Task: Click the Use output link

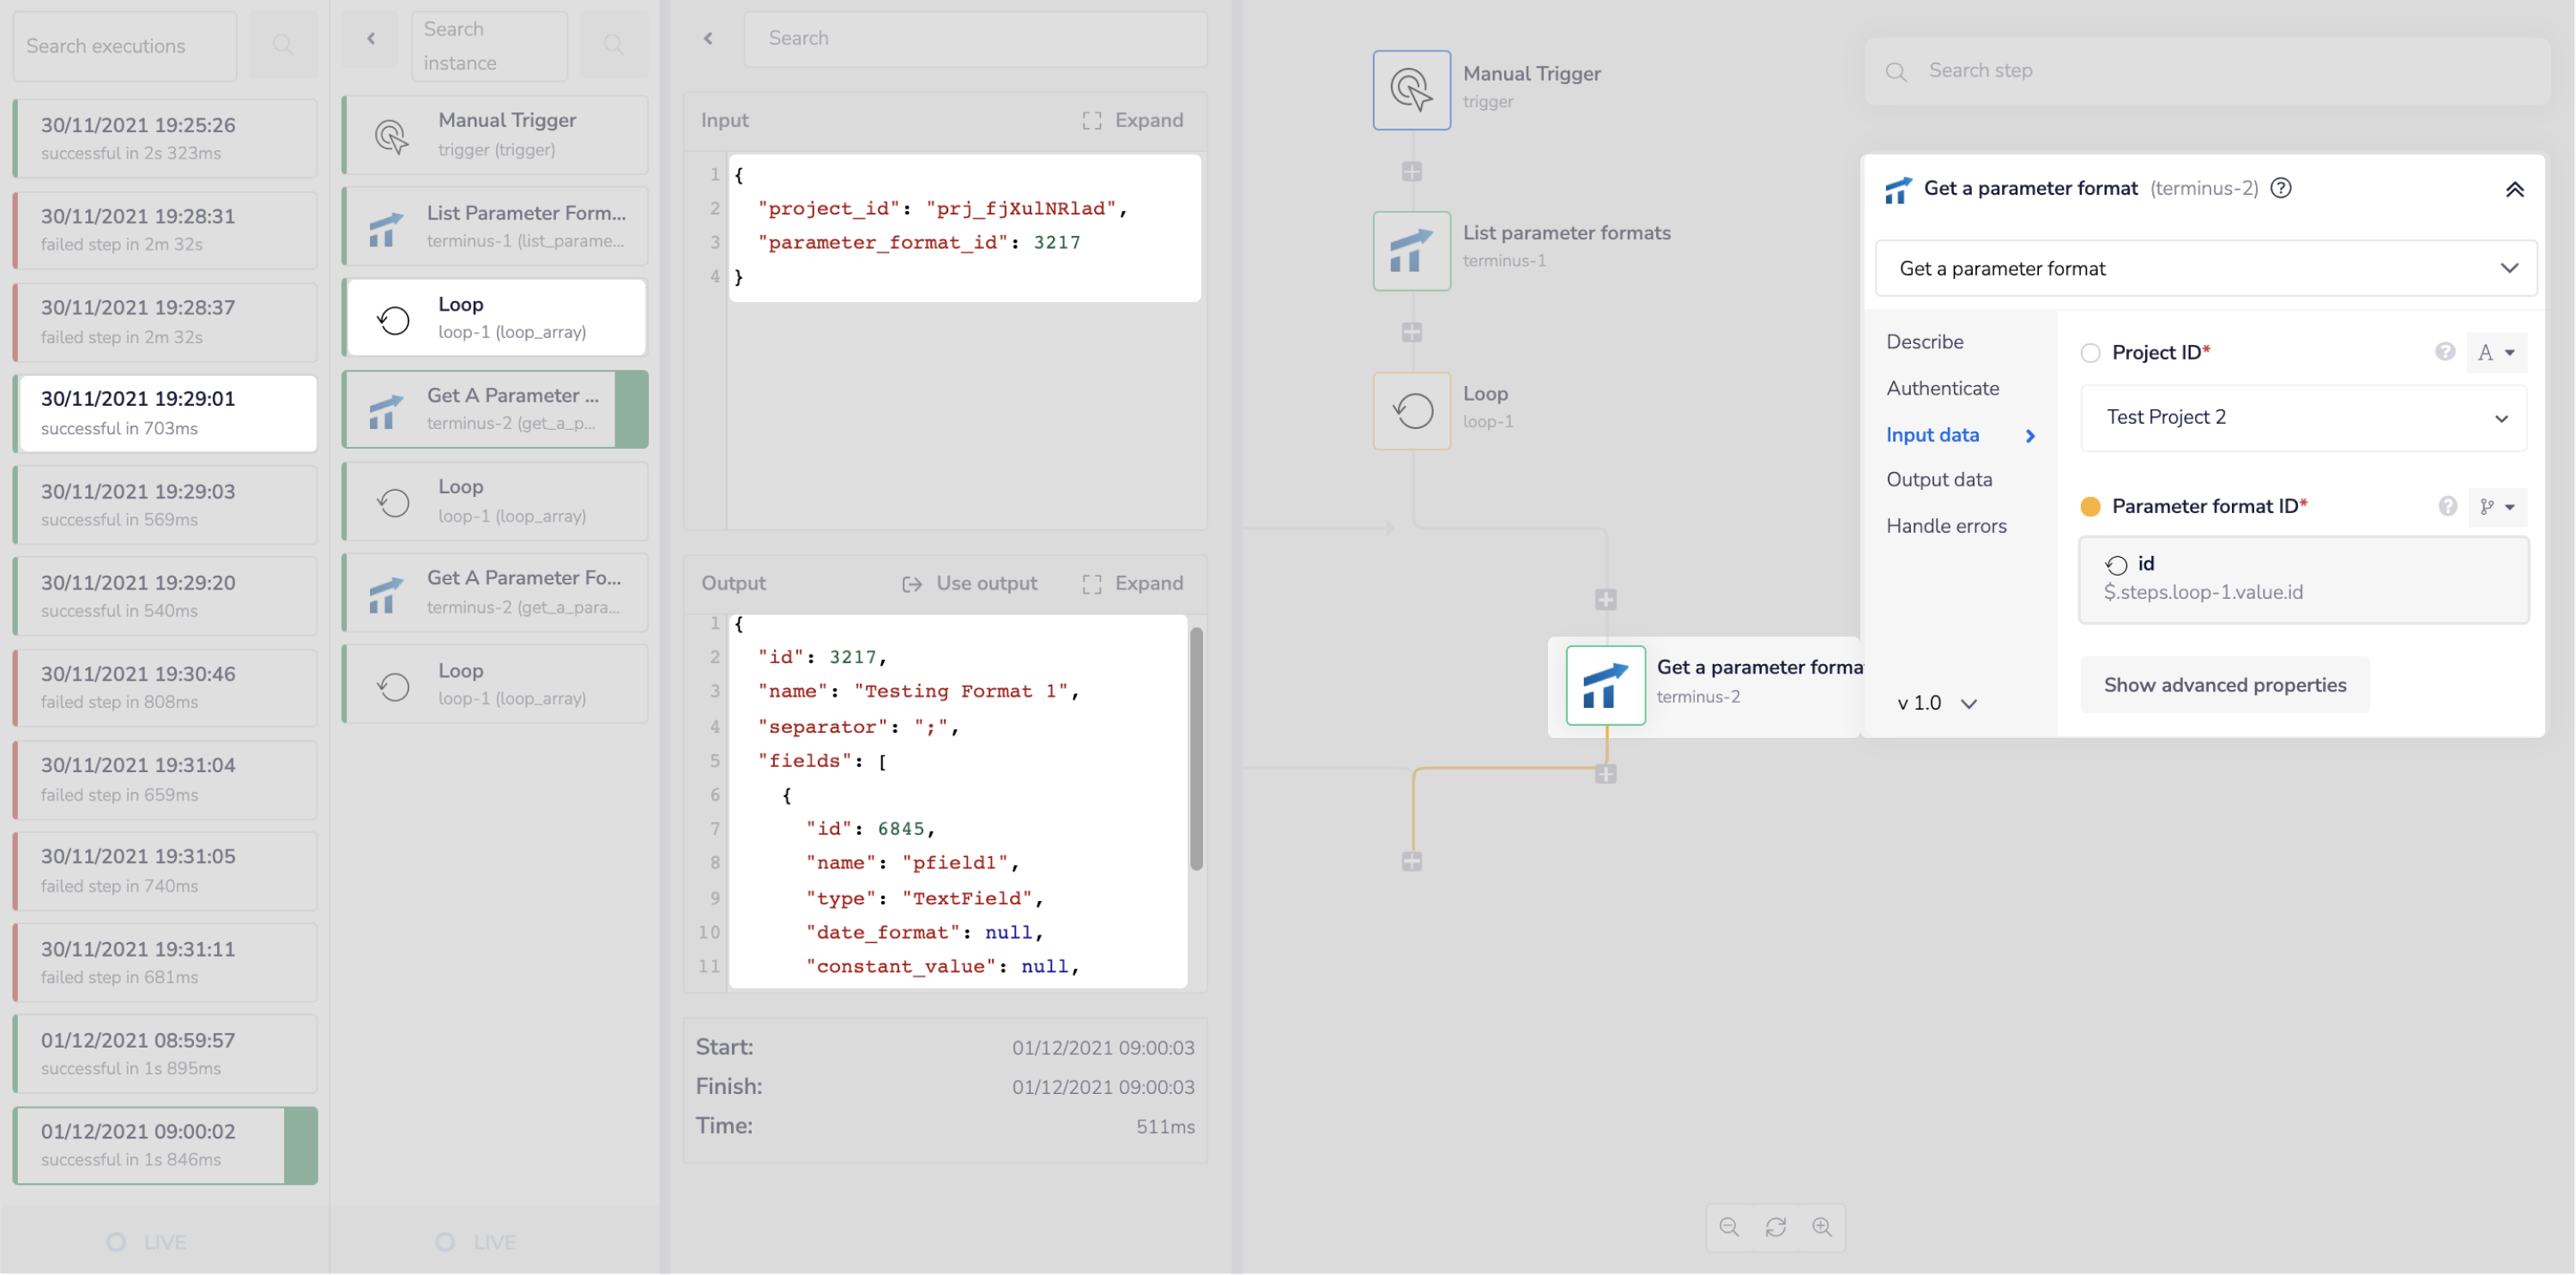Action: click(x=970, y=584)
